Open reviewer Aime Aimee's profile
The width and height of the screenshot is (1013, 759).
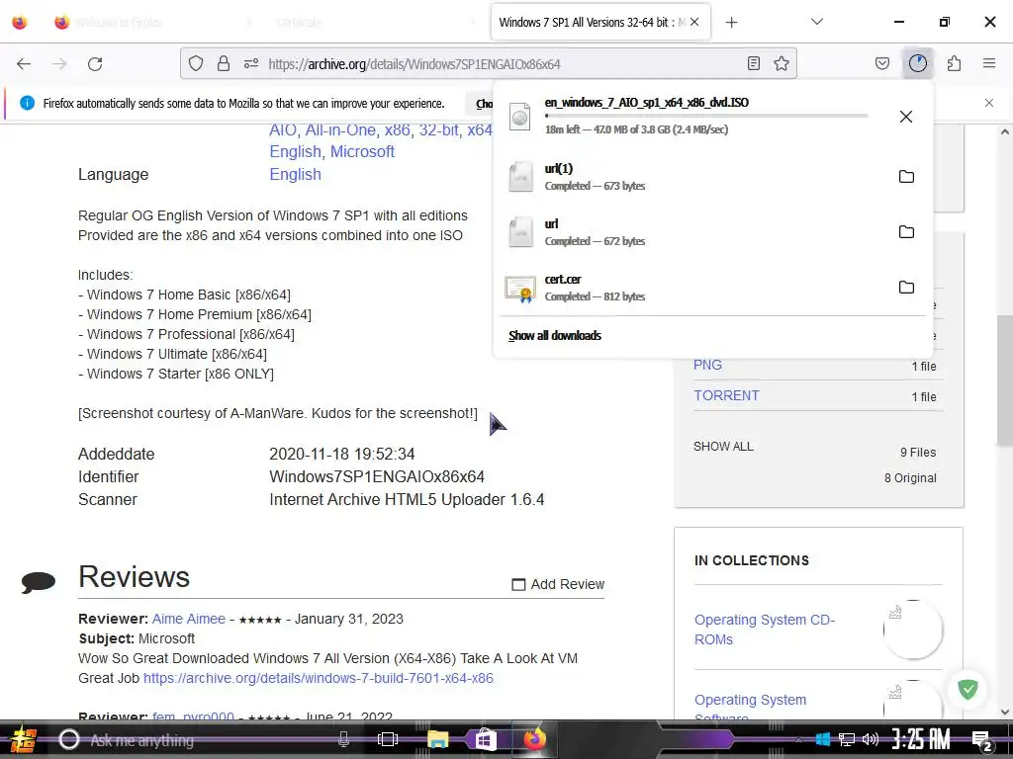(x=189, y=619)
